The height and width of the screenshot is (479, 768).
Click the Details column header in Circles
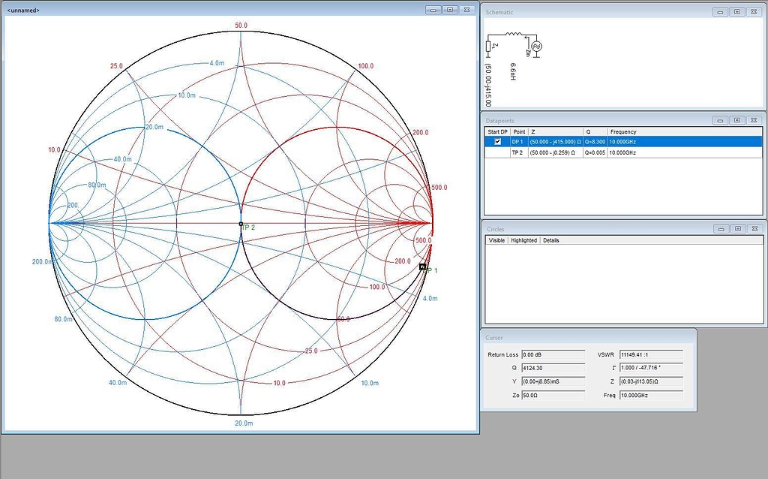[x=551, y=240]
